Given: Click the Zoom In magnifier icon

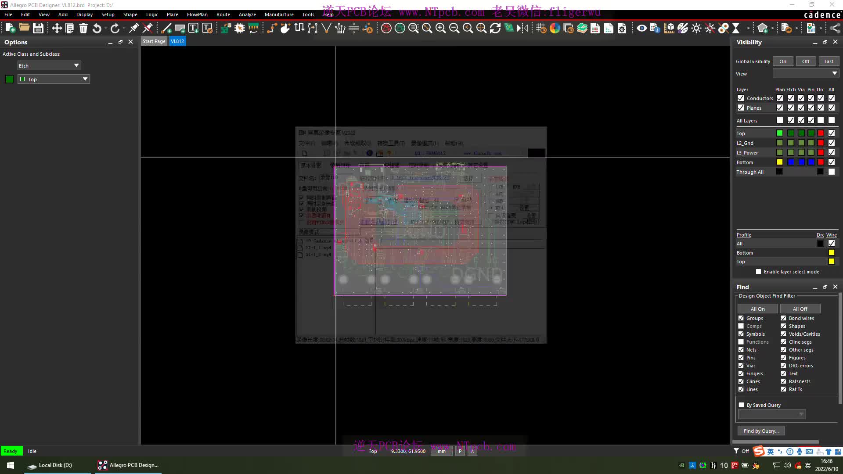Looking at the screenshot, I should [x=441, y=29].
